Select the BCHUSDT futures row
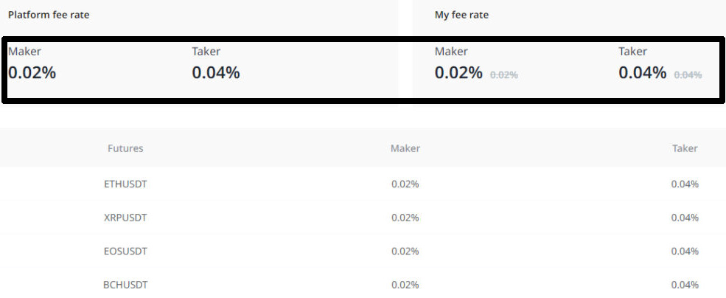 coord(363,284)
